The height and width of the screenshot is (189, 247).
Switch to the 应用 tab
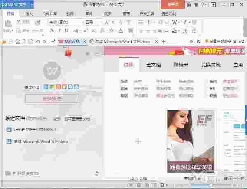pos(238,65)
